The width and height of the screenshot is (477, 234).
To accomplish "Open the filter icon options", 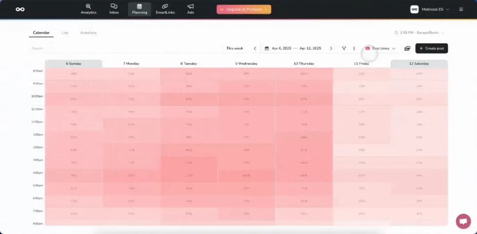I will click(344, 48).
